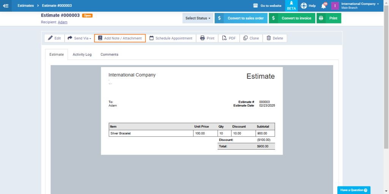Click the Estimate number 000003 value
Screen dimensions: 389x194
[x=264, y=102]
